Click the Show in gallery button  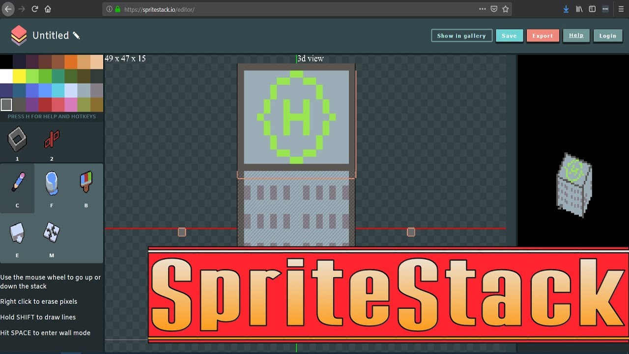(461, 36)
